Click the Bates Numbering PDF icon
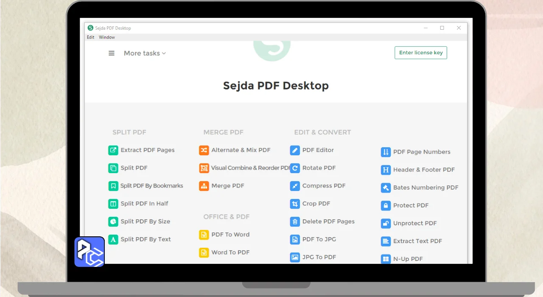The width and height of the screenshot is (543, 297). 386,188
